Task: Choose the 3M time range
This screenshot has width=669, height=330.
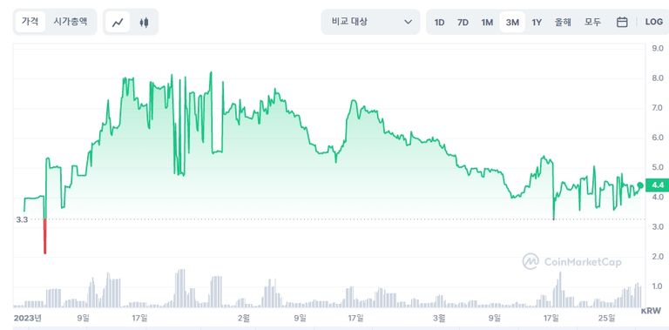Action: tap(512, 22)
